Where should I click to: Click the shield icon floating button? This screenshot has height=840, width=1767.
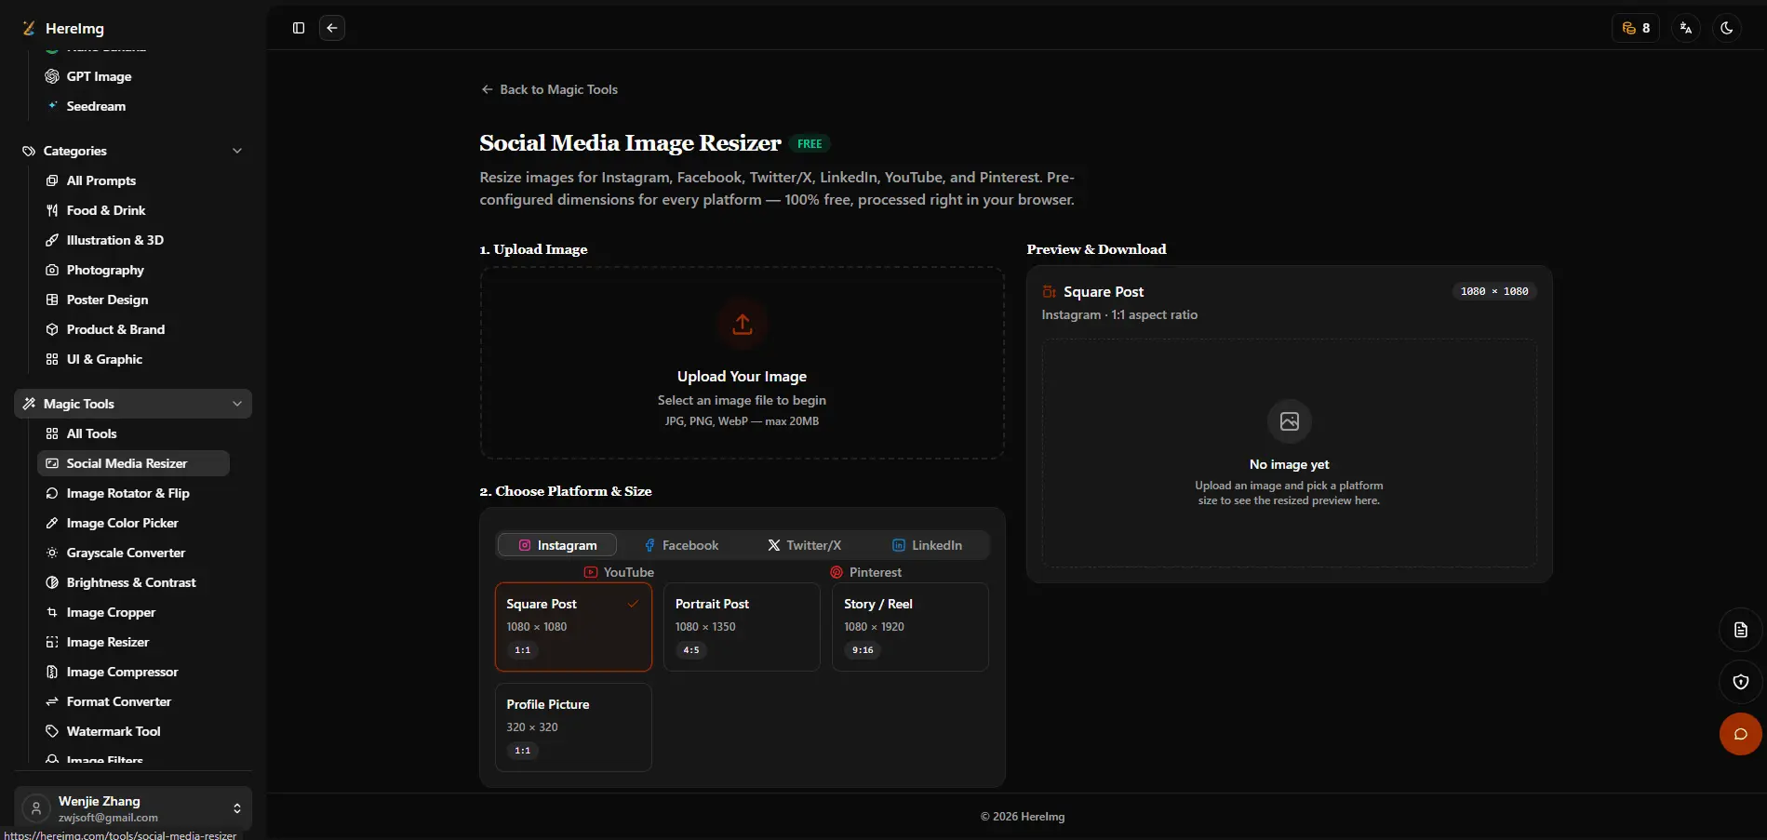pyautogui.click(x=1740, y=682)
